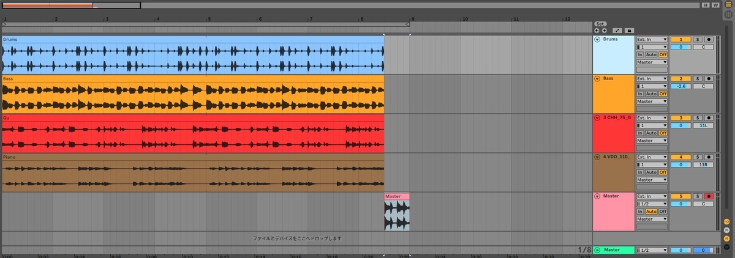Click the Set locator button
Screen dimensions: 735x258
click(600, 24)
